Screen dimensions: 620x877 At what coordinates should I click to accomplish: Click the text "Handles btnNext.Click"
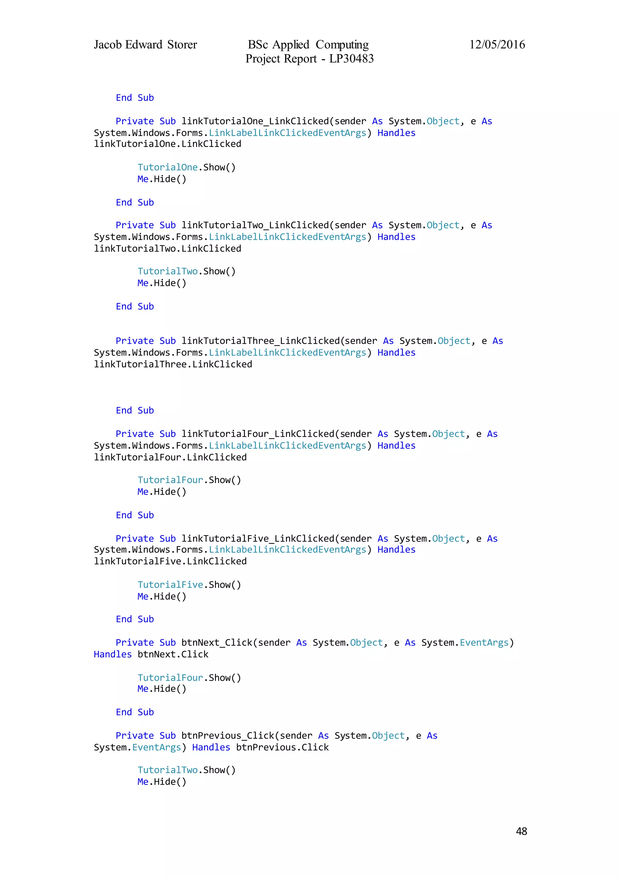[151, 654]
